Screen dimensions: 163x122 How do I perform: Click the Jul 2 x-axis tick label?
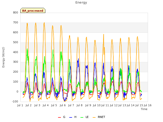tap(29, 105)
